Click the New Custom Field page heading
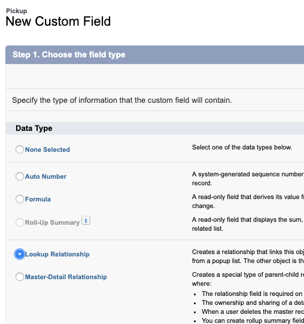Viewport: 304px width, 324px height. pos(58,22)
